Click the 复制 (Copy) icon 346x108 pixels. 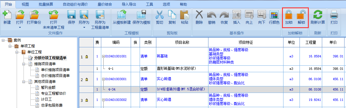point(172,15)
